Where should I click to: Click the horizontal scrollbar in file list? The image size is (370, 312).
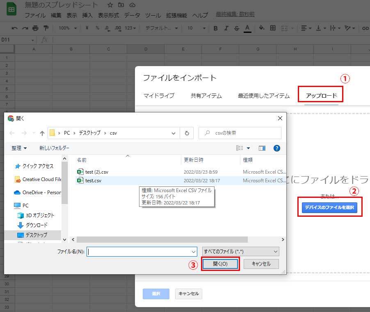tap(162, 240)
